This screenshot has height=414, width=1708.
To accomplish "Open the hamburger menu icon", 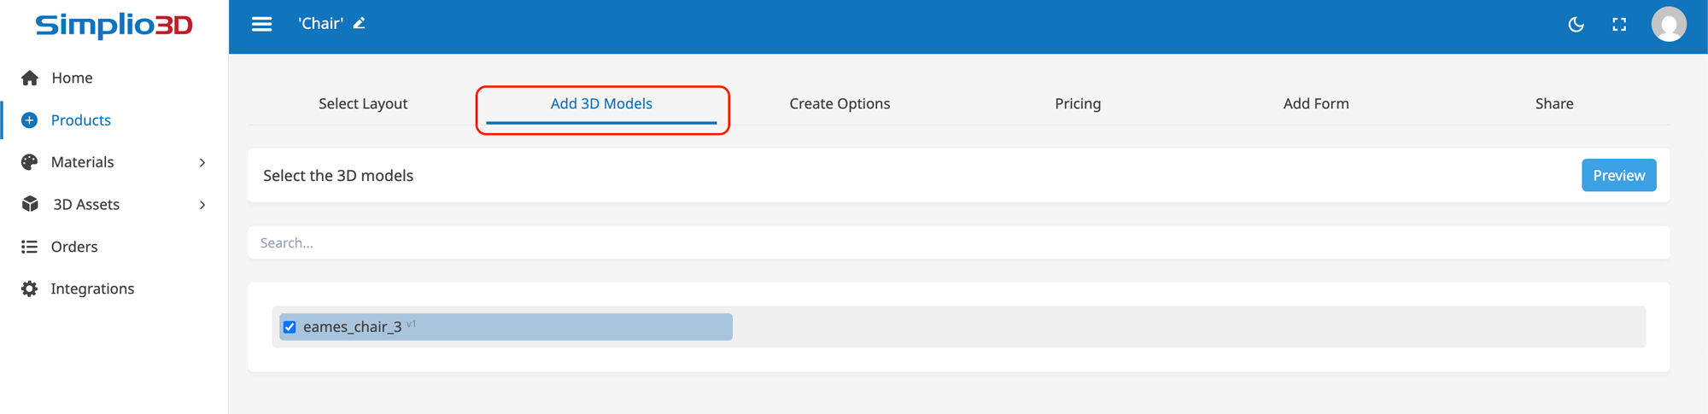I will (261, 24).
